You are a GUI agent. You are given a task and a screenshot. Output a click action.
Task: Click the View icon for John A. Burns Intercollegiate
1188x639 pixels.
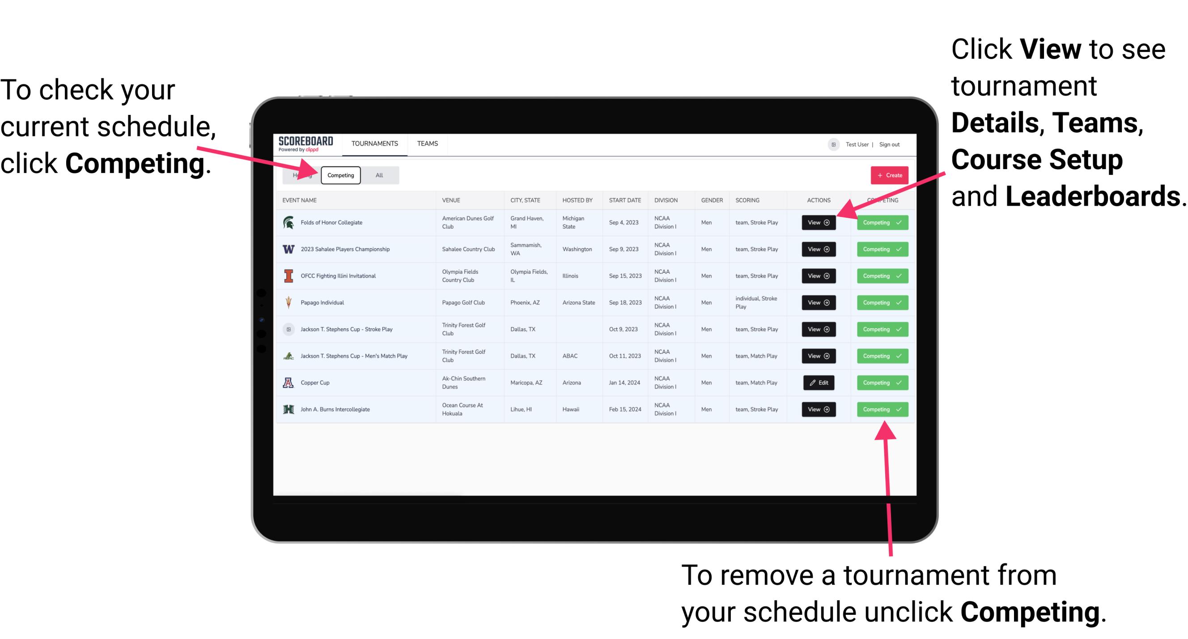click(819, 409)
